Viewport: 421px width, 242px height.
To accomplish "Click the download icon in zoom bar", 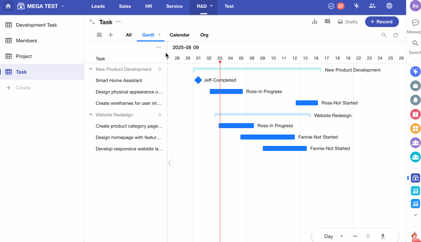I will [383, 236].
